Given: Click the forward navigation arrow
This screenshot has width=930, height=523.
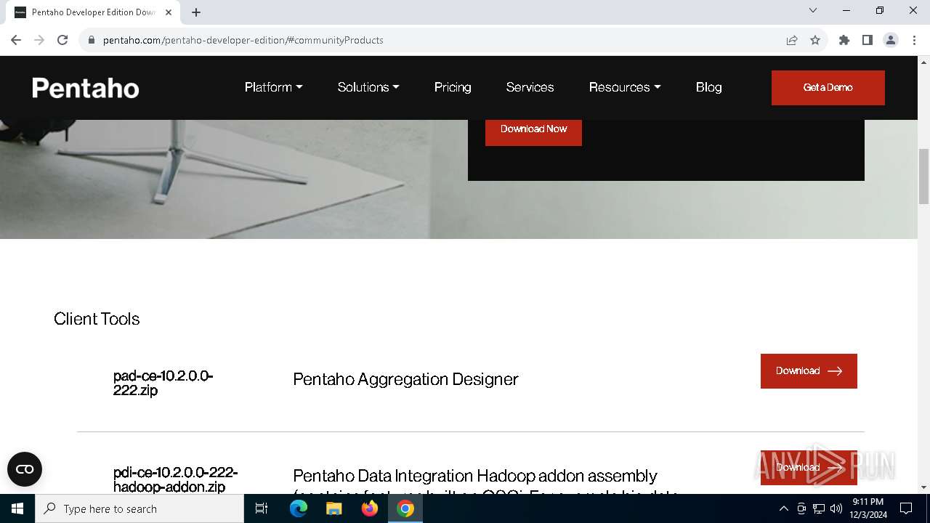Looking at the screenshot, I should pos(39,40).
